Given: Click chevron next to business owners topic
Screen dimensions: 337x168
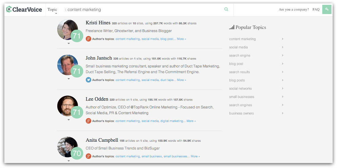Looking at the screenshot, I should [283, 113].
